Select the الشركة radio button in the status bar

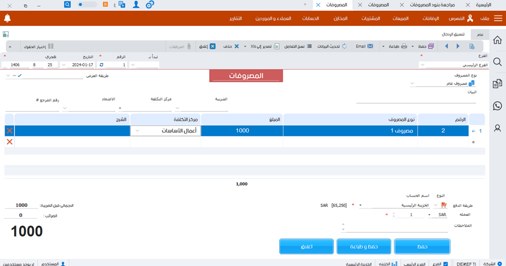[500, 264]
